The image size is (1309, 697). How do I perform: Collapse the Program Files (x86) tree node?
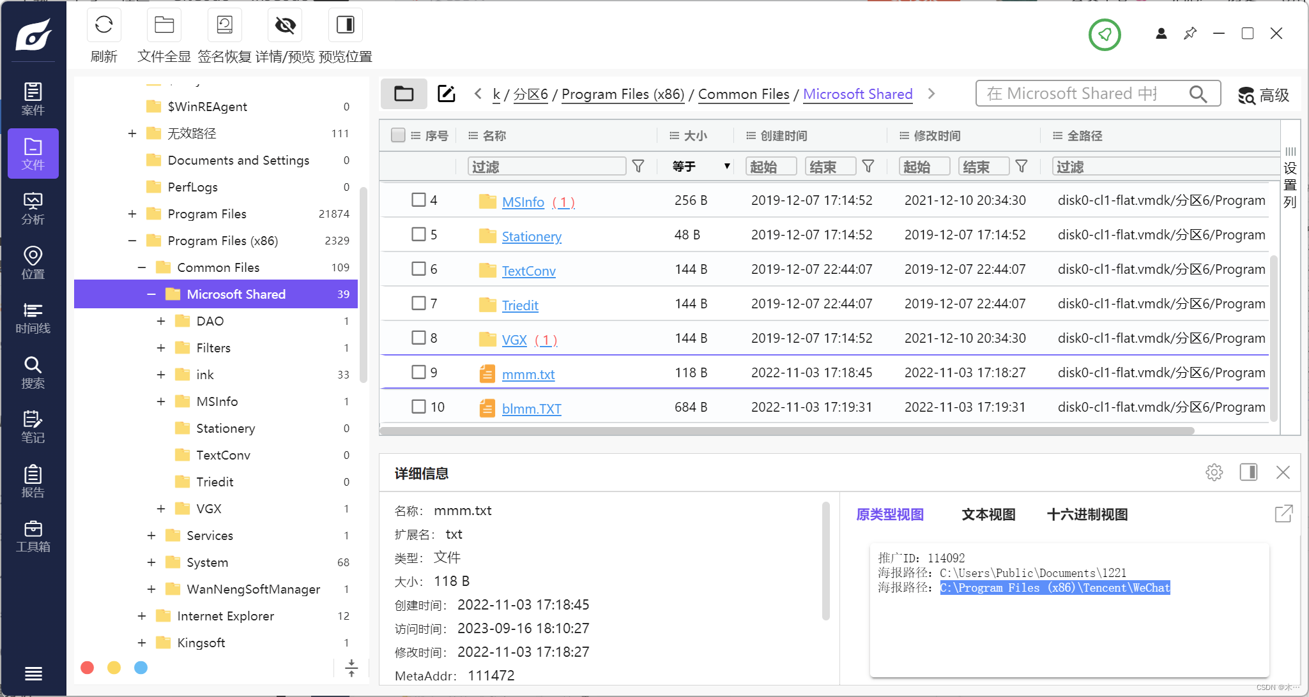(x=132, y=241)
